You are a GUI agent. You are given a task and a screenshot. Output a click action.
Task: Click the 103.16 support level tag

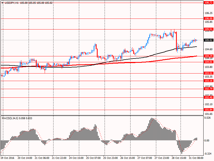click(208, 81)
